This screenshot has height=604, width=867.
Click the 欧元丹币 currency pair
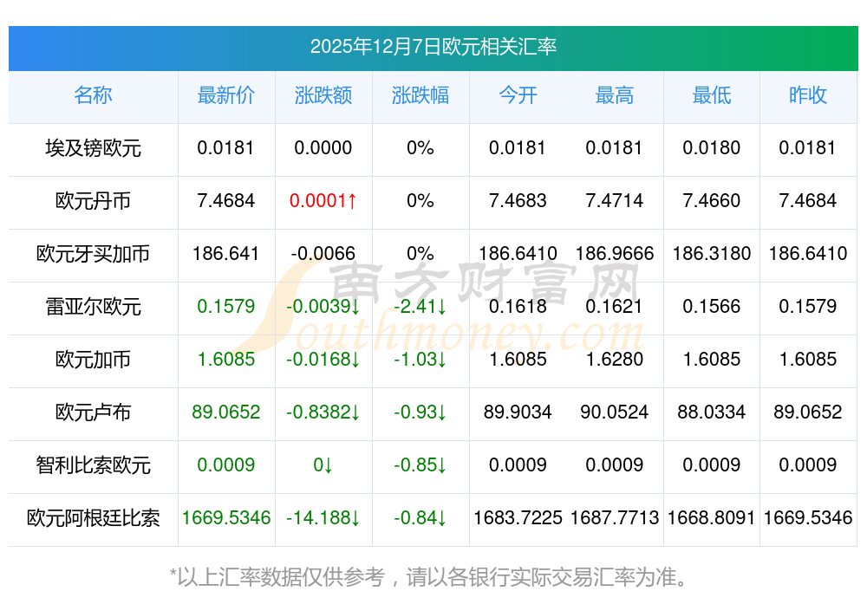pos(93,201)
